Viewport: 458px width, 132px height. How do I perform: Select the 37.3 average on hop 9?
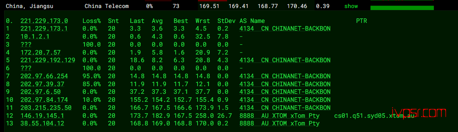coord(157,92)
